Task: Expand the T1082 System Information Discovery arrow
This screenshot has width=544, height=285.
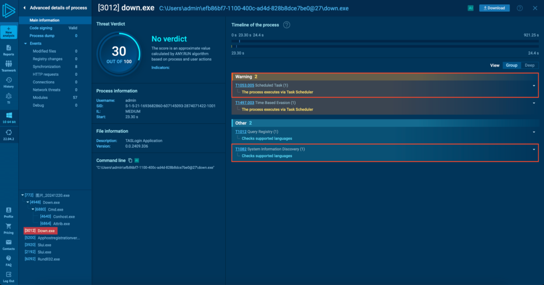Action: point(533,149)
